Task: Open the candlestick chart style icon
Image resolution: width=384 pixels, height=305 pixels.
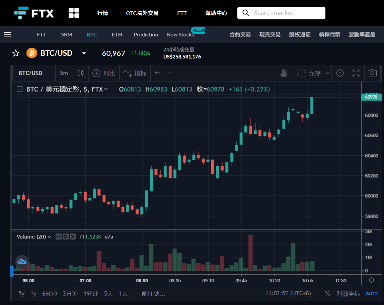Action: point(81,73)
